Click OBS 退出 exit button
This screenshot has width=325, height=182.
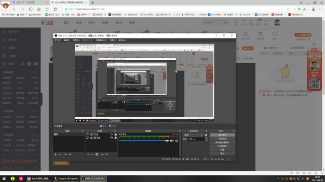click(x=222, y=154)
